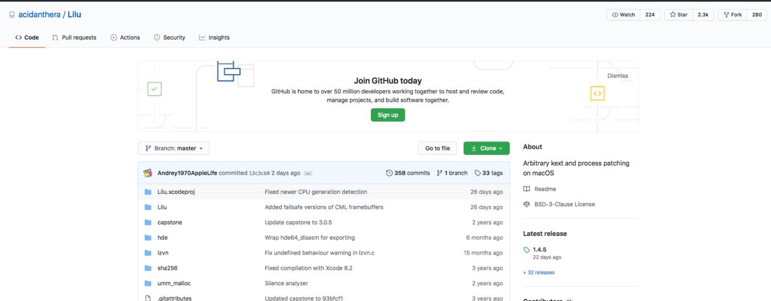771x301 pixels.
Task: Go to the Insights tab
Action: click(x=214, y=37)
